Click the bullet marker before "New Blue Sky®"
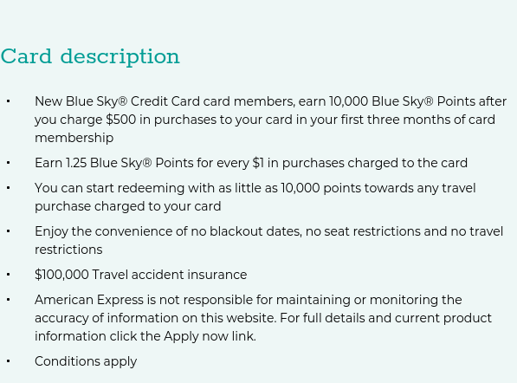Screen dimensions: 517x383 tap(9, 101)
